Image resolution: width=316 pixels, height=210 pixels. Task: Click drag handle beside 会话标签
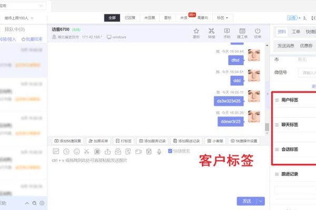277,150
